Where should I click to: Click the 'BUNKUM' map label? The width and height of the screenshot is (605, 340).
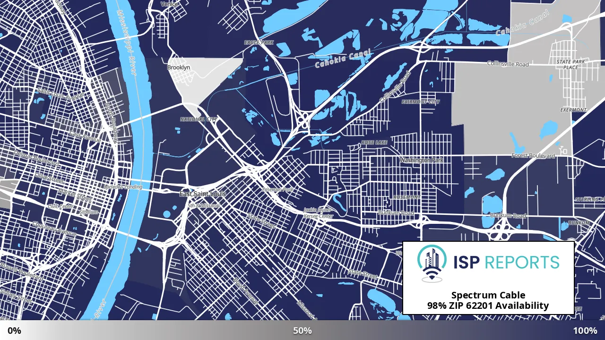(579, 222)
